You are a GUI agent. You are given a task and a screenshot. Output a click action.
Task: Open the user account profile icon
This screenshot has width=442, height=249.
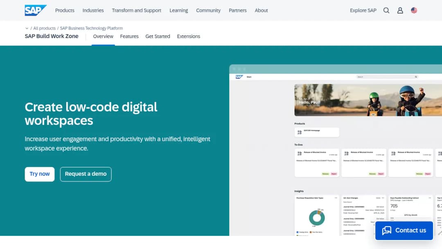pos(400,10)
